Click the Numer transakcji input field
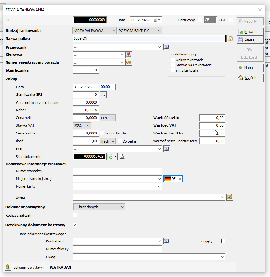The image size is (270, 277). [117, 171]
